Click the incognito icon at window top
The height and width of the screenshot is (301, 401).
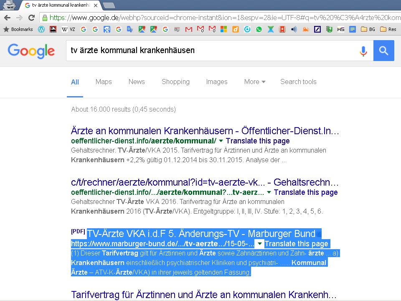[x=9, y=5]
